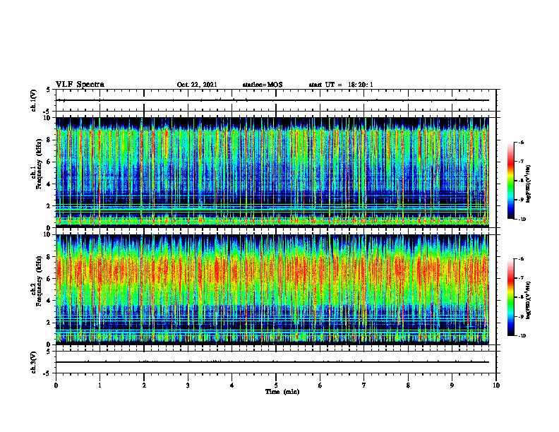
Task: Click the "-10" value on ch.2 color bar
Action: (x=522, y=336)
